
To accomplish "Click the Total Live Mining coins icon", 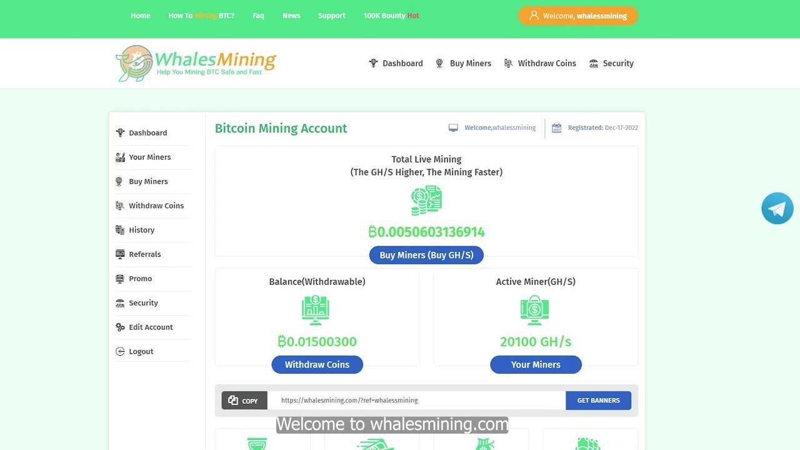I will pyautogui.click(x=426, y=201).
